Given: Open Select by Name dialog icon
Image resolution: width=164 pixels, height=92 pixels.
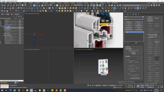Looking at the screenshot, I should (25, 5).
